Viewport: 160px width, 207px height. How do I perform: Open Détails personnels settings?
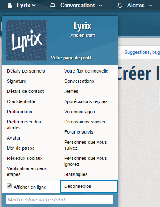tap(26, 71)
